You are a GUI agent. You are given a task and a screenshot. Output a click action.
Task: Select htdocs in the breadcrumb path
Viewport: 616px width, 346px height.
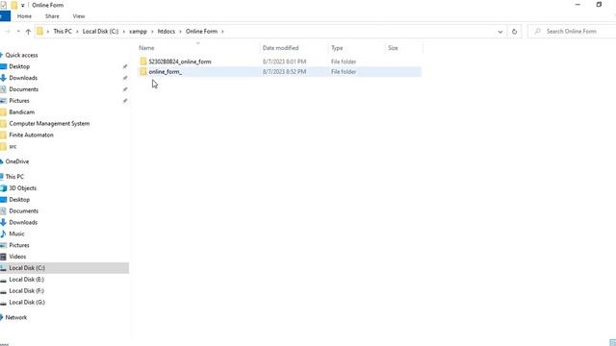click(167, 31)
